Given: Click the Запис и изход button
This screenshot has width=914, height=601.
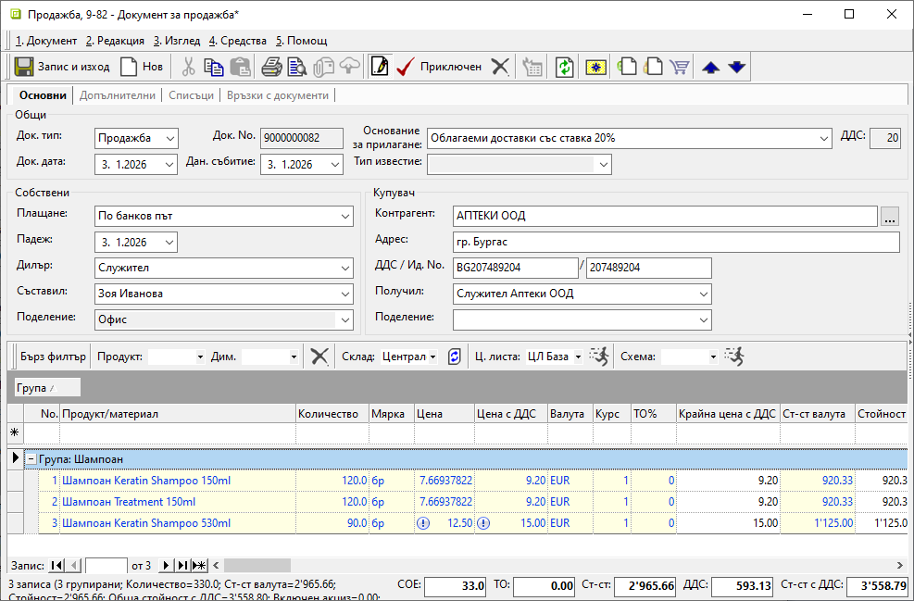Looking at the screenshot, I should [x=62, y=67].
